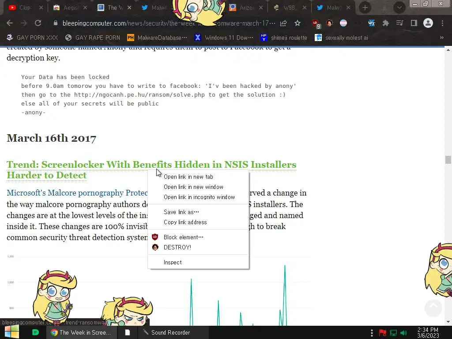Share this page using the share icon
452x339 pixels.
tap(283, 23)
